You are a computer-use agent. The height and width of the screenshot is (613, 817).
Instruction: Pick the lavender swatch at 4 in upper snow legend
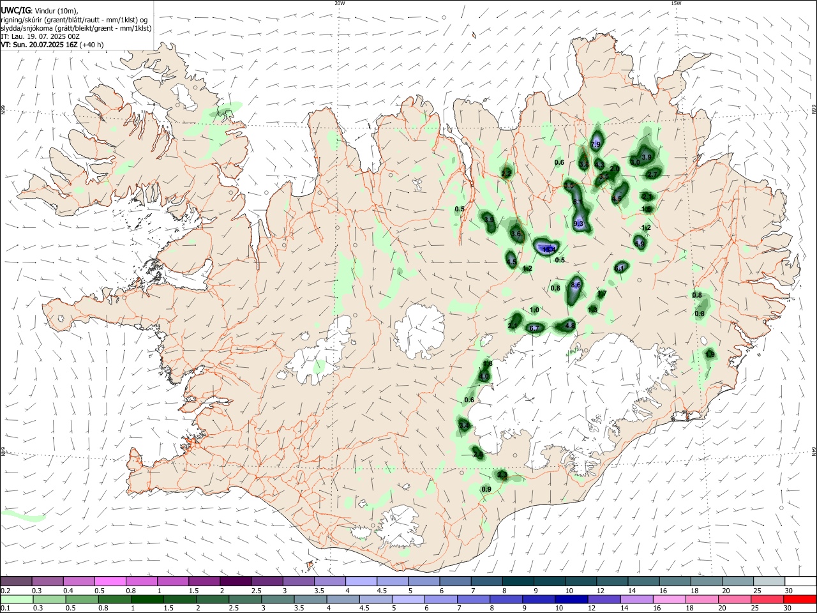pyautogui.click(x=361, y=581)
